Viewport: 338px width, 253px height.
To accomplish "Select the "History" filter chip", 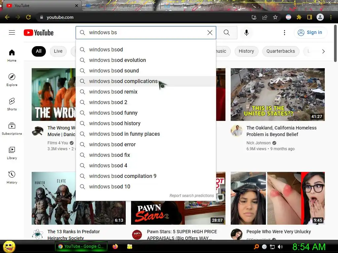I will point(246,51).
